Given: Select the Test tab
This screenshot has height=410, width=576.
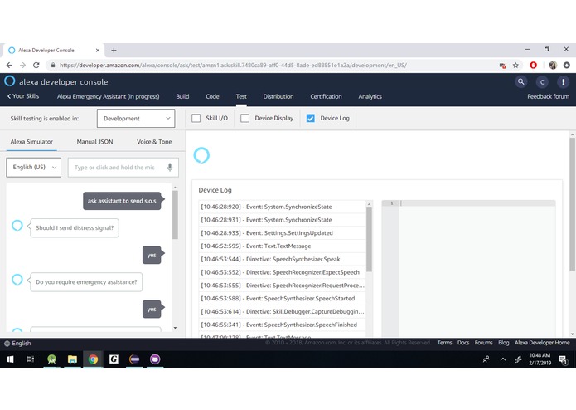Looking at the screenshot, I should click(241, 96).
